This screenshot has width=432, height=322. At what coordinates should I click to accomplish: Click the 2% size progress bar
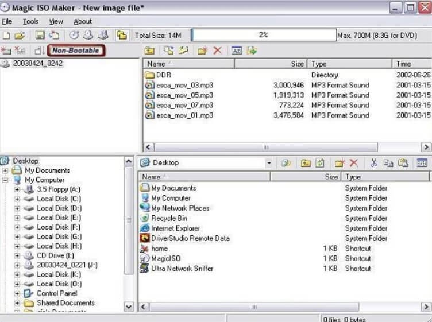[264, 35]
